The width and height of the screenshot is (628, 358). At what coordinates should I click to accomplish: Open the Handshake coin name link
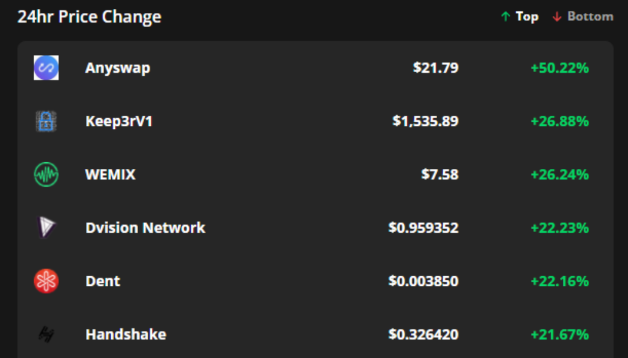(x=126, y=334)
